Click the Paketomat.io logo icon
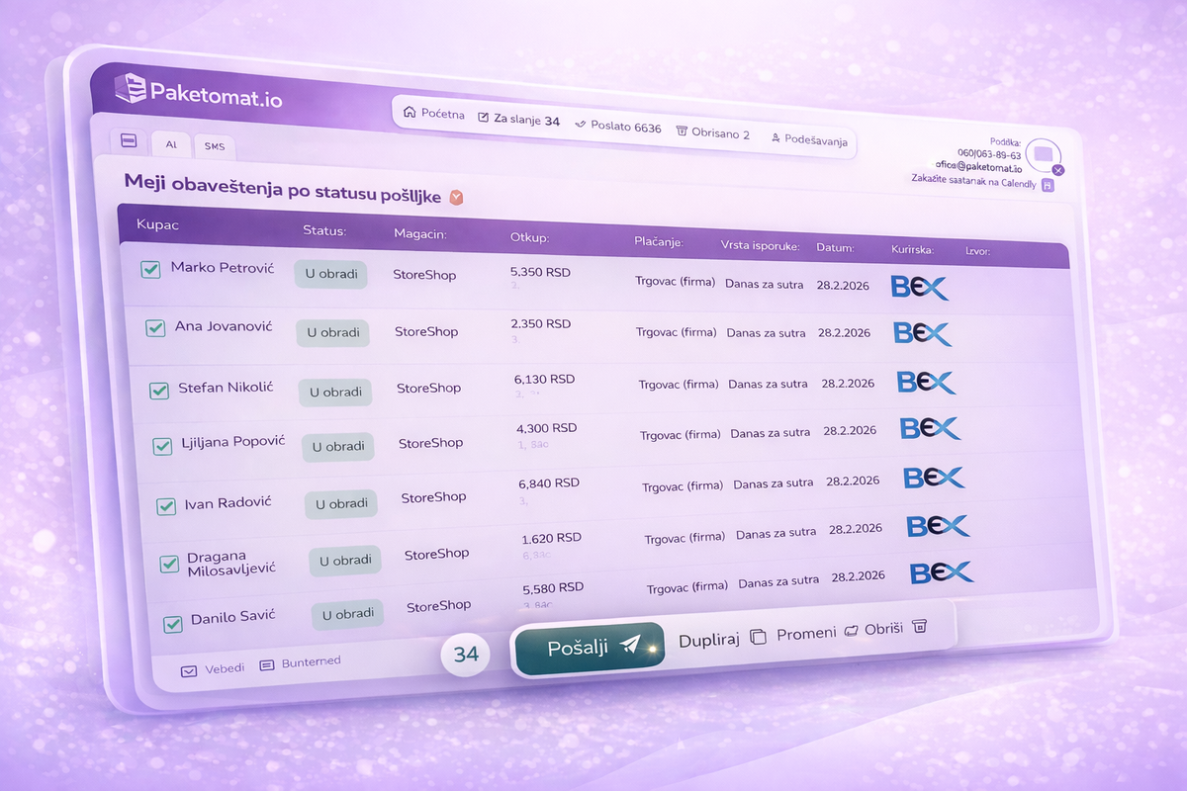 click(131, 90)
